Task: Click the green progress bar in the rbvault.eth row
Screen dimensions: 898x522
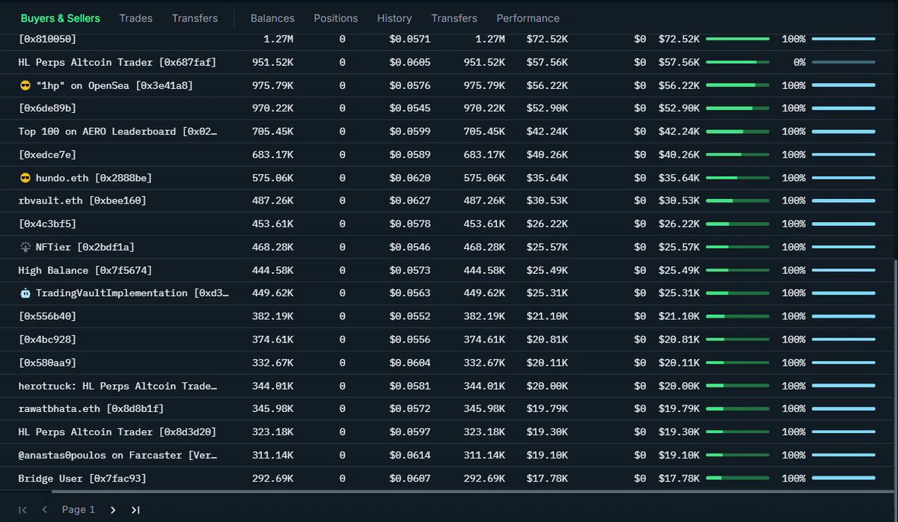Action: click(738, 201)
